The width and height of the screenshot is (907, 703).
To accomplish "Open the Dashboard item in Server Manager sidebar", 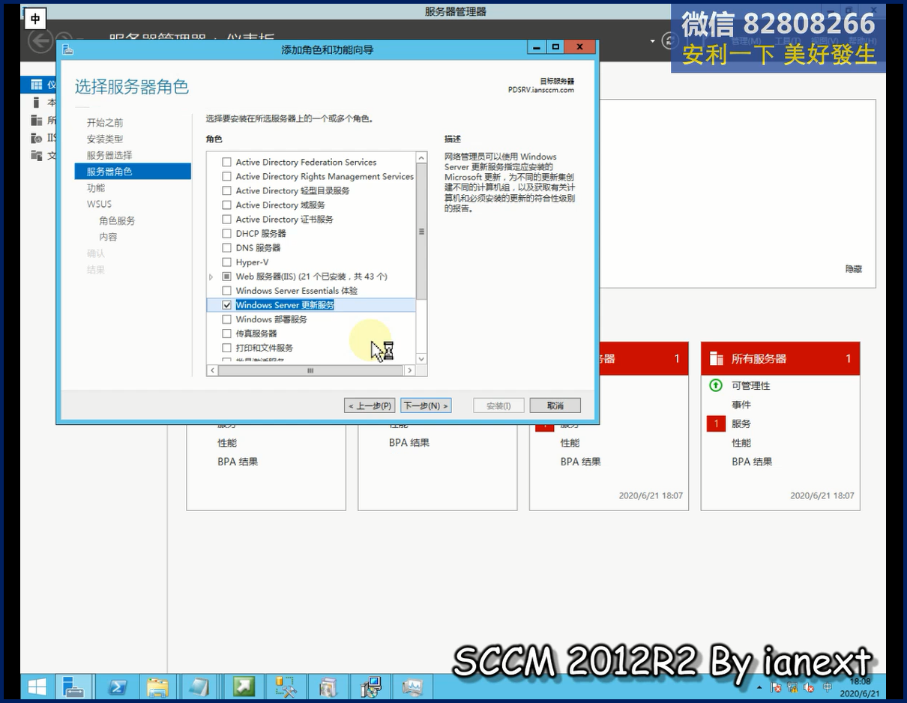I will (39, 85).
